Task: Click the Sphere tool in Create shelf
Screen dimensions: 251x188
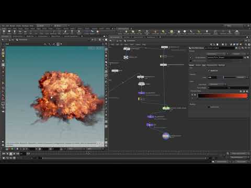Action: point(9,32)
